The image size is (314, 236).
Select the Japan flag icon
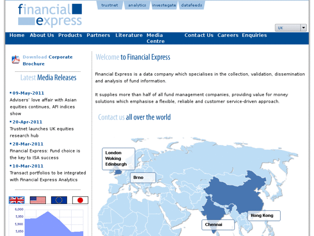pos(80,200)
